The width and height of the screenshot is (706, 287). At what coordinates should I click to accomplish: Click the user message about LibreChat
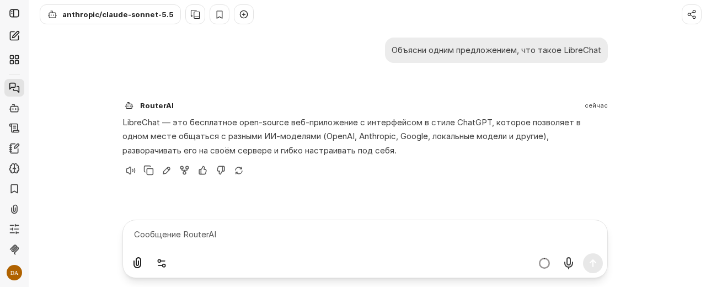pos(496,50)
